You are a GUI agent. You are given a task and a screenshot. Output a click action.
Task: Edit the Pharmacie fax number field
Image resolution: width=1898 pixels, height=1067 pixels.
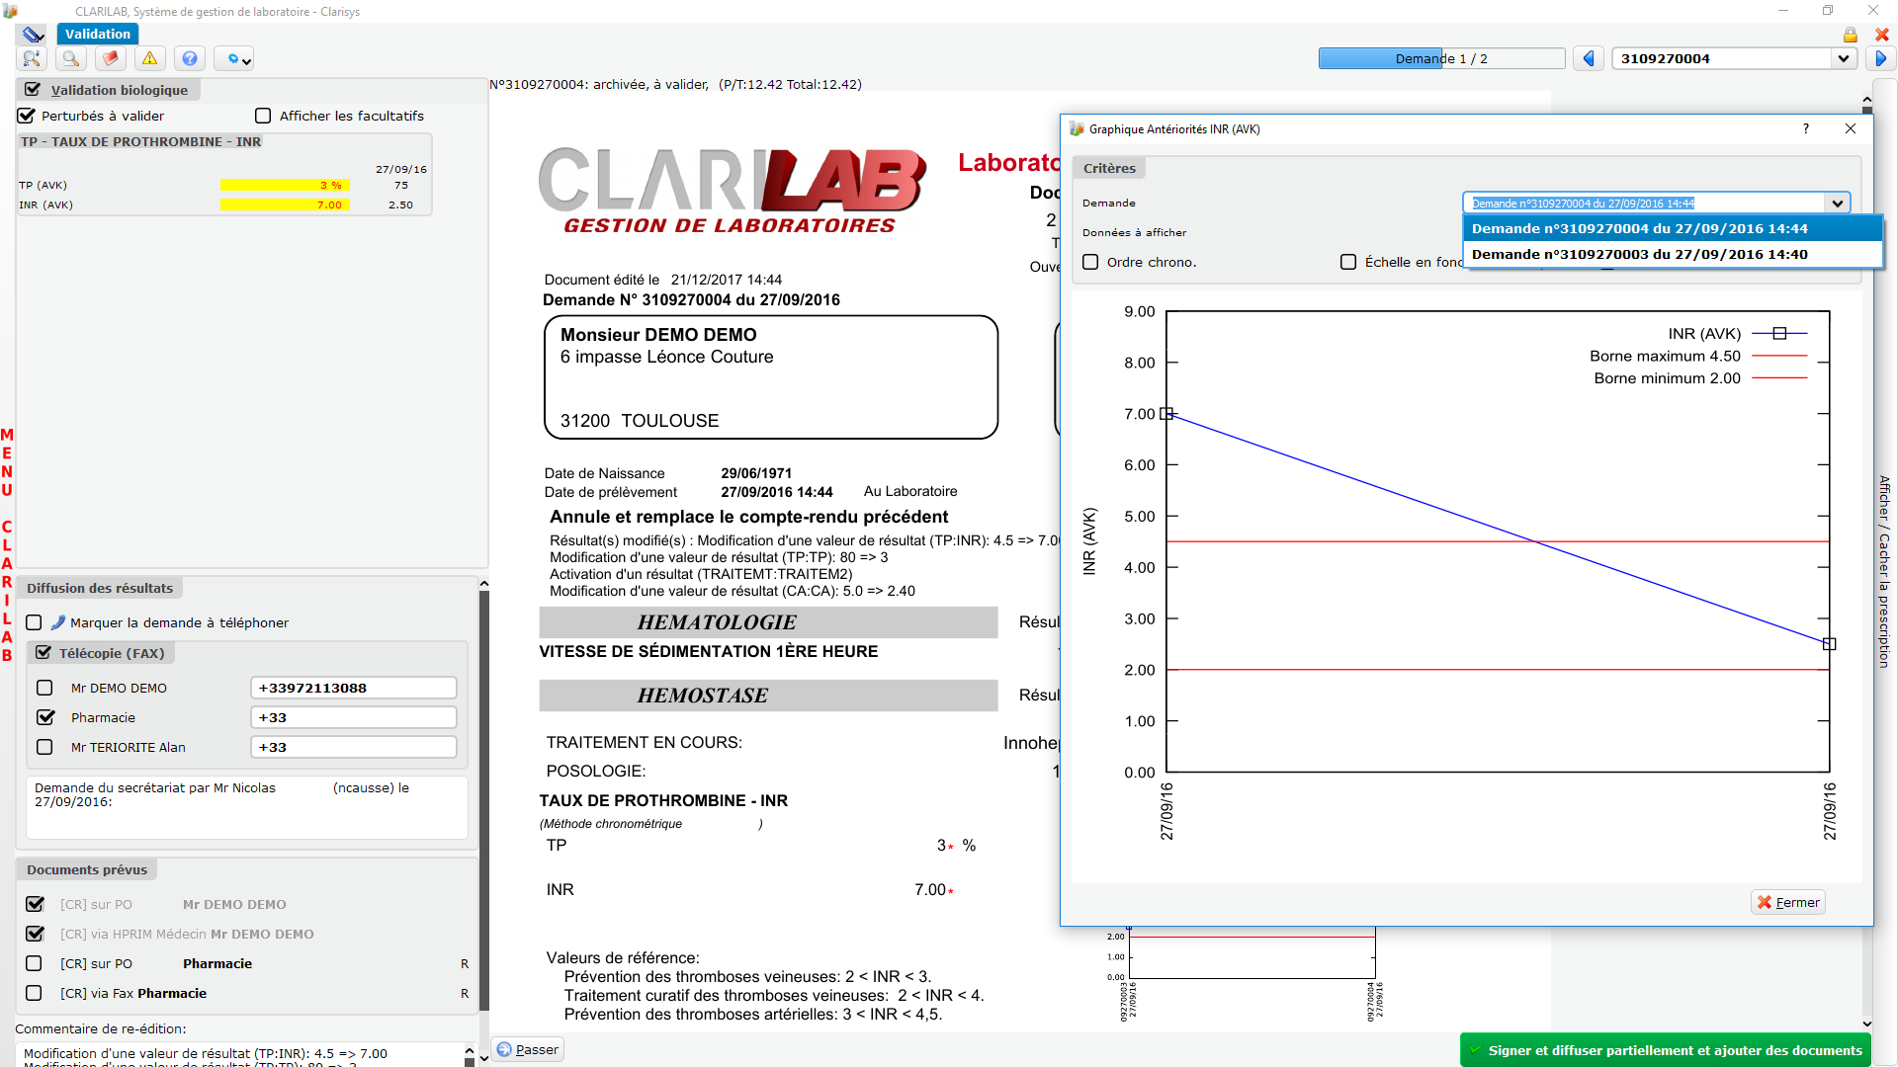[x=354, y=717]
